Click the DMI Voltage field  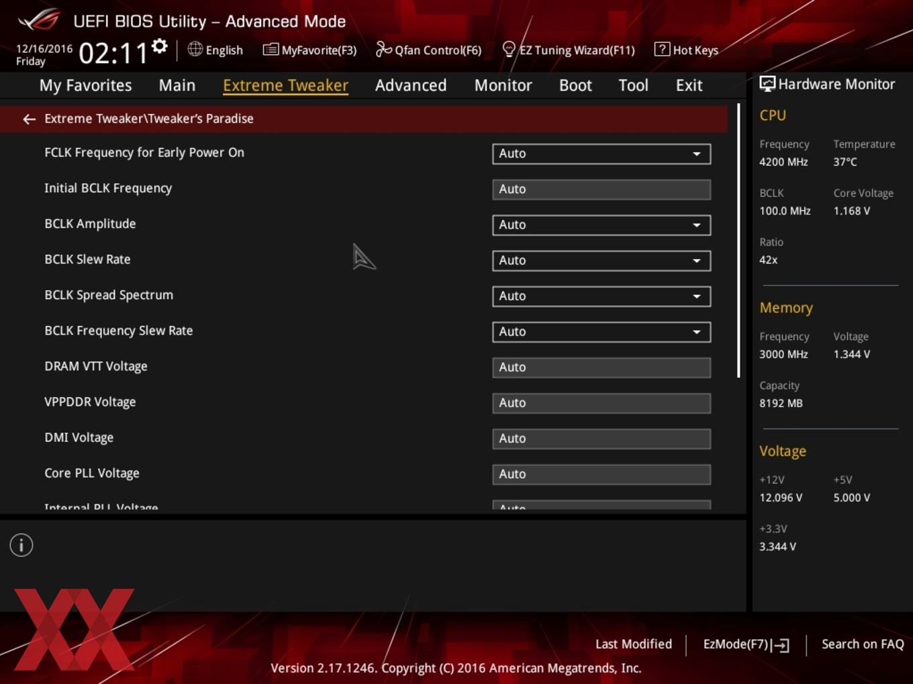[x=602, y=438]
